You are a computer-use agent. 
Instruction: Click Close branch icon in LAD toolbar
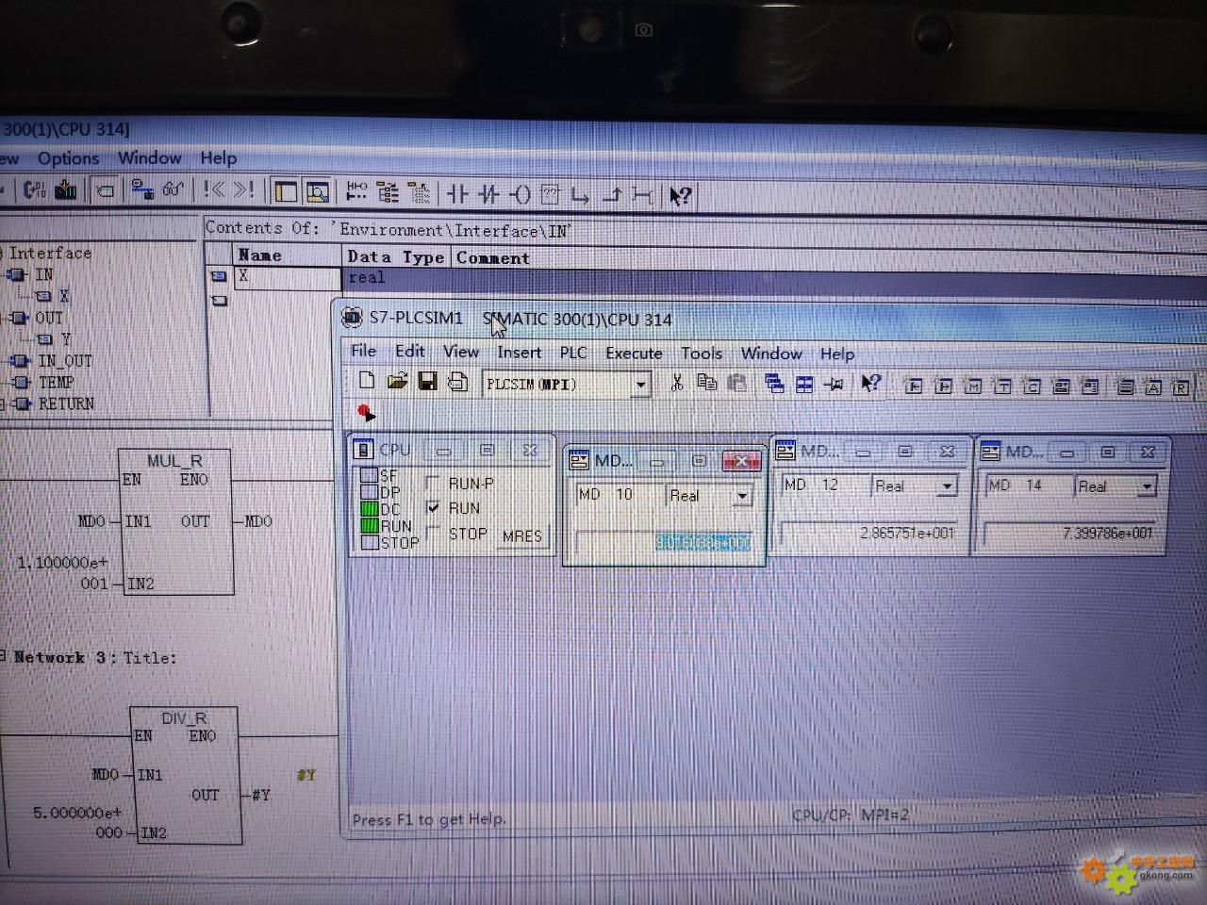(612, 195)
